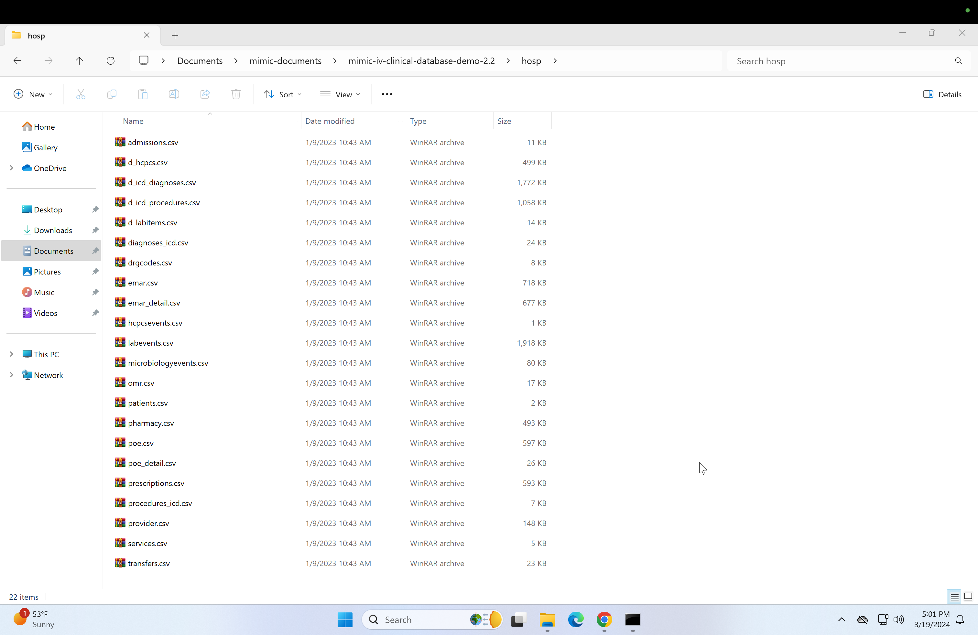Select the labevents.csv file
The height and width of the screenshot is (635, 978).
tap(150, 342)
